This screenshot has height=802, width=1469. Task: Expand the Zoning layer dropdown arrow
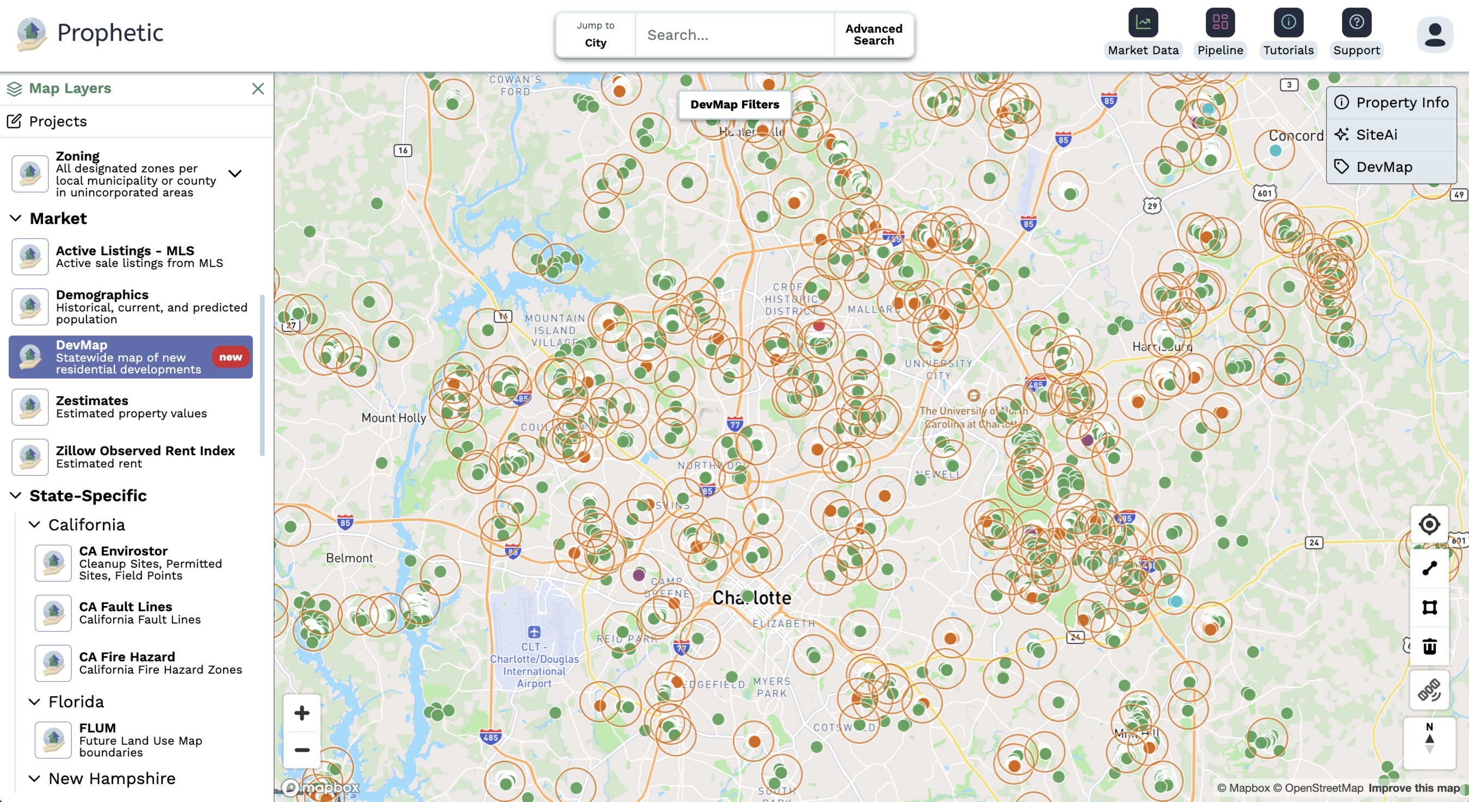click(235, 173)
